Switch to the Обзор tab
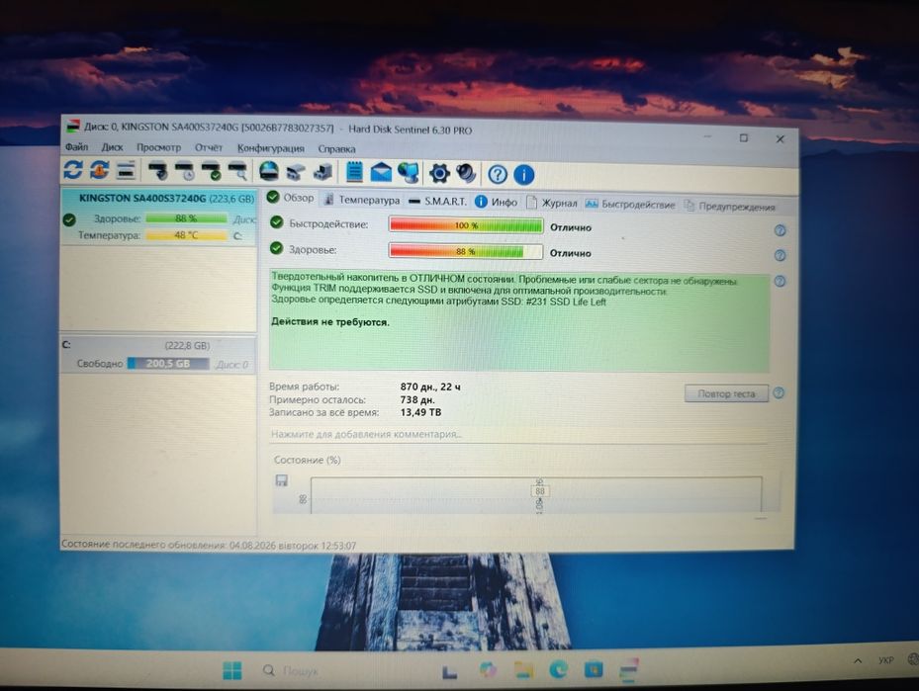 (291, 198)
